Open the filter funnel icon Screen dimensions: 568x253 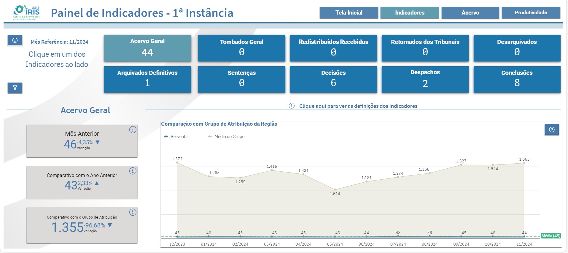[x=15, y=88]
